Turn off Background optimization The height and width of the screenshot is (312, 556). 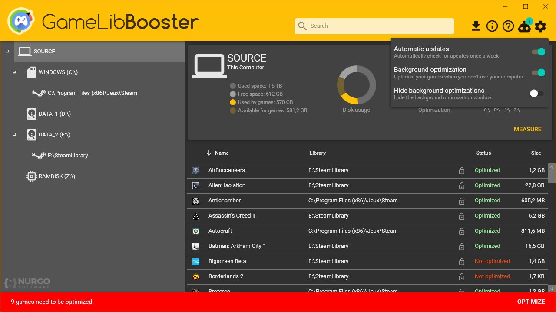pos(539,72)
